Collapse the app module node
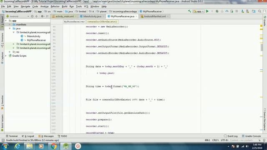The width and height of the screenshot is (267, 150). 6,20
